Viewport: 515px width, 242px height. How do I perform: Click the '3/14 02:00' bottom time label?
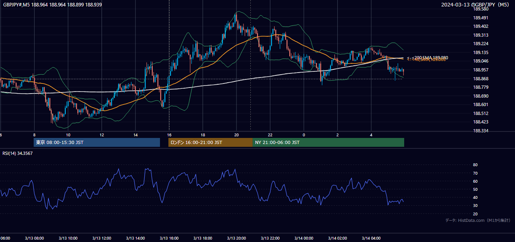338,238
